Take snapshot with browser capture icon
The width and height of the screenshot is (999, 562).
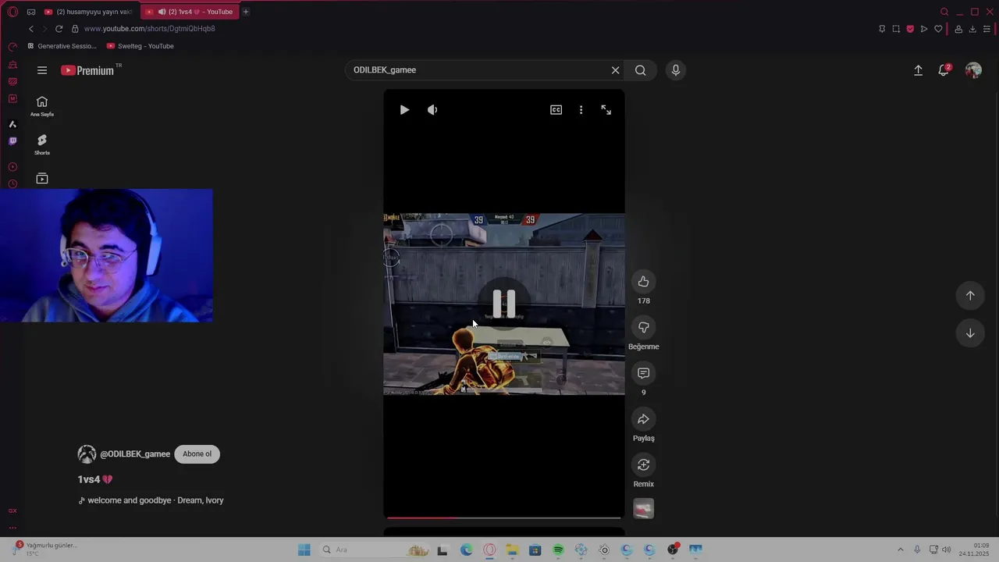pos(896,29)
